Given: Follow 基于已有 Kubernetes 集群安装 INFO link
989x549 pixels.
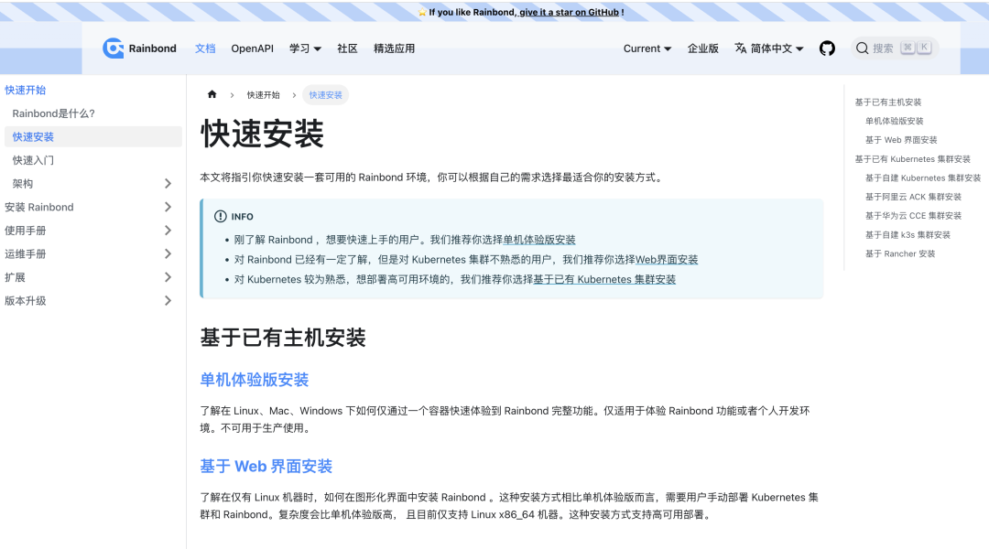Looking at the screenshot, I should 605,279.
